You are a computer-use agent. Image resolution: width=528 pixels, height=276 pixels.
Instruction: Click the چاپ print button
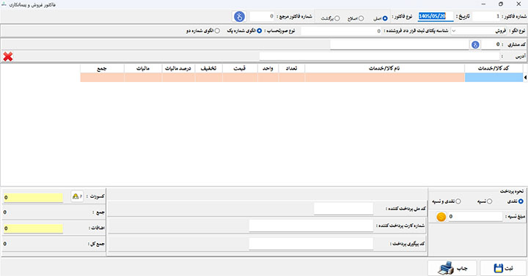tap(452, 268)
